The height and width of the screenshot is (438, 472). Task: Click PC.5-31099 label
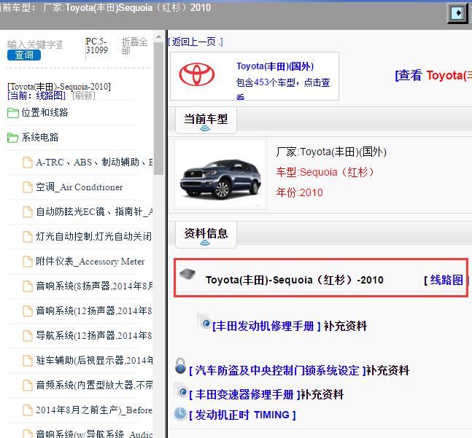pos(96,46)
